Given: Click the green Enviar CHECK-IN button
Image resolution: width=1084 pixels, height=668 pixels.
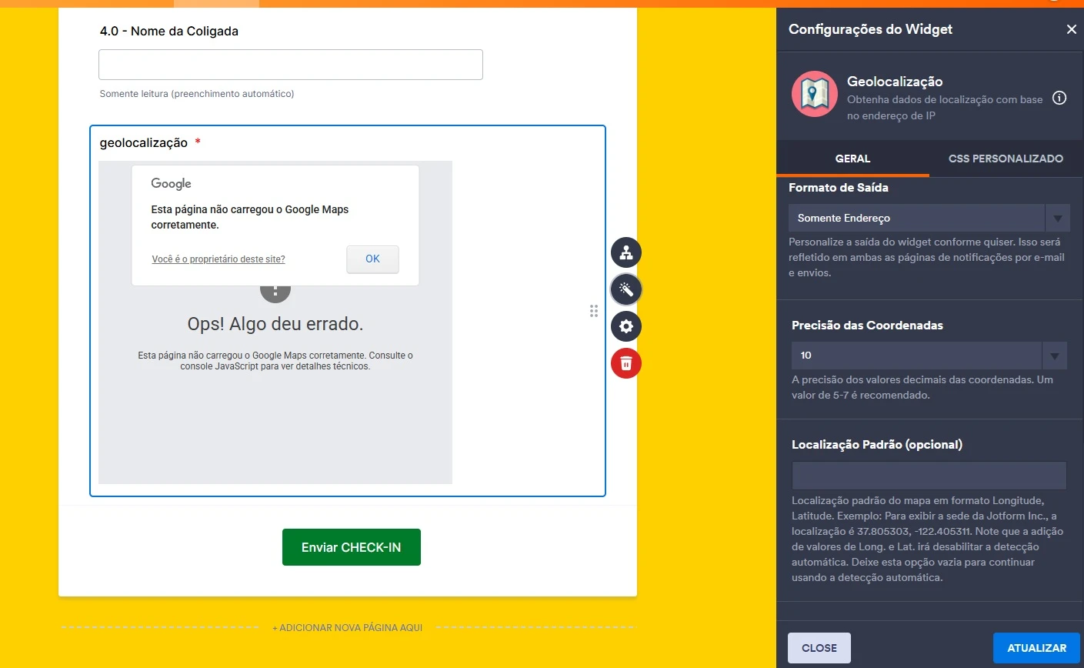Looking at the screenshot, I should [351, 547].
